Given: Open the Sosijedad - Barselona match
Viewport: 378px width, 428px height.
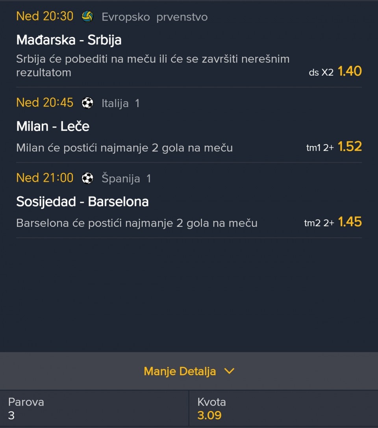Looking at the screenshot, I should coord(82,202).
